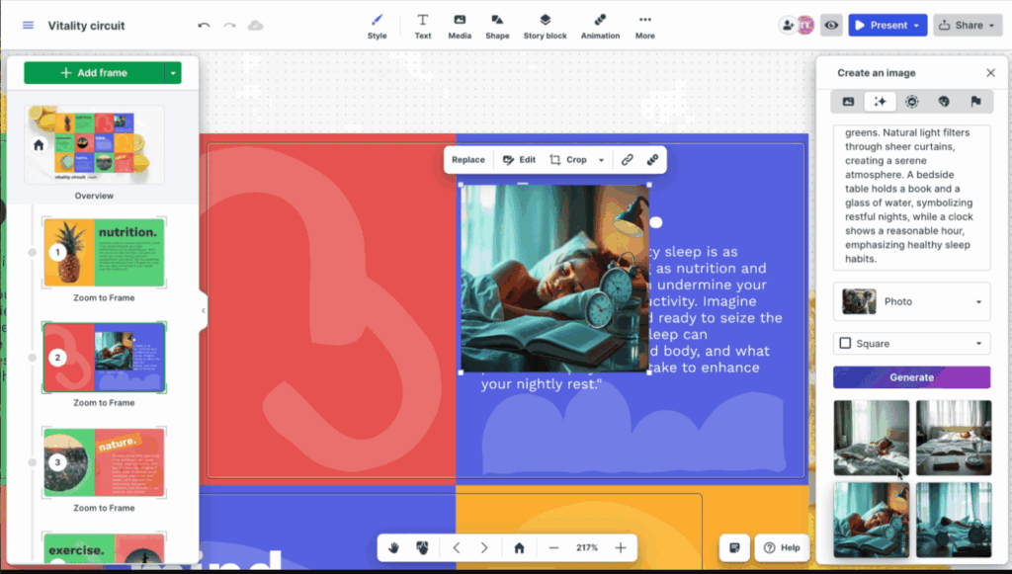Toggle the eye preview button
Viewport: 1012px width, 574px height.
831,26
